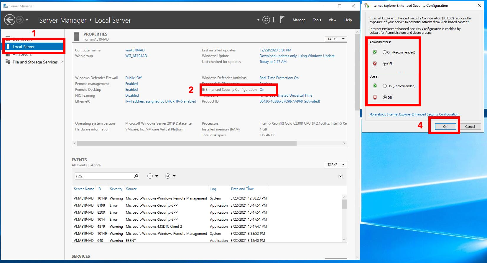Viewport: 487px width, 263px height.
Task: Open the criteria dropdown arrow
Action: 157,176
